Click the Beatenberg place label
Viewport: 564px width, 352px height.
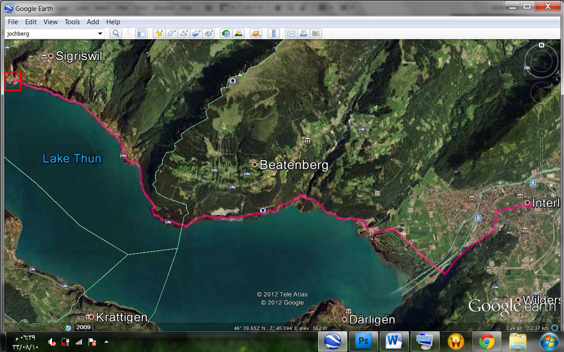click(293, 165)
